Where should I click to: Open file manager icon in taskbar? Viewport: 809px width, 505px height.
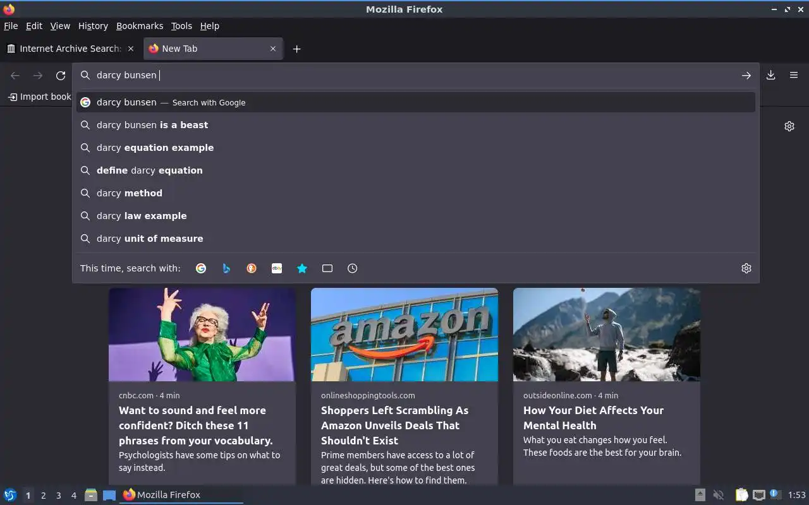[91, 495]
